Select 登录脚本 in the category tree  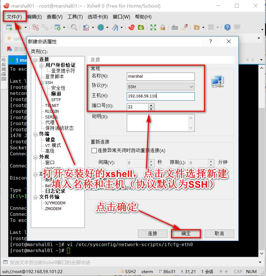pos(55,77)
